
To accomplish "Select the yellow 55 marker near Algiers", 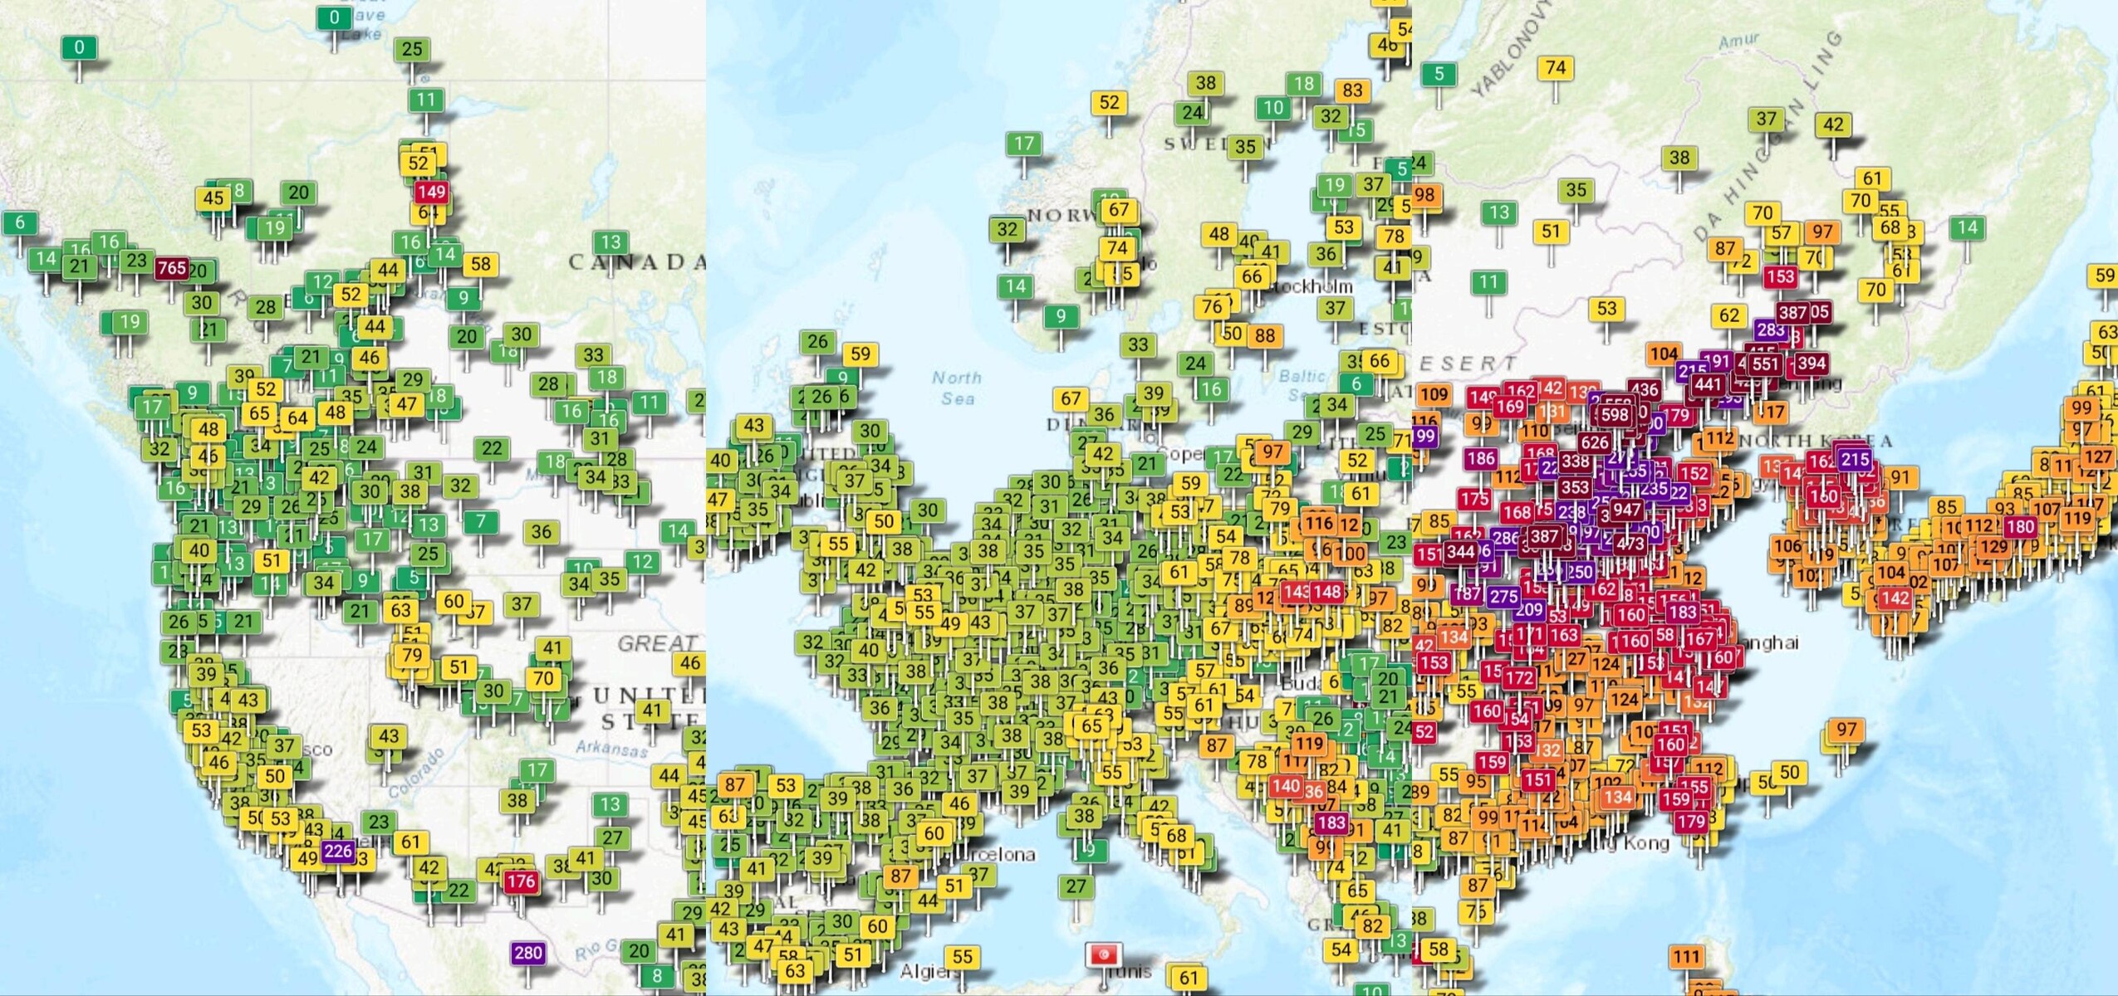I will click(x=962, y=957).
